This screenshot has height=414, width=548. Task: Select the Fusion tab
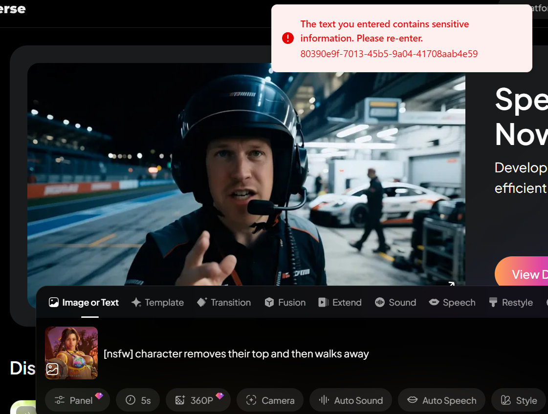pos(285,302)
